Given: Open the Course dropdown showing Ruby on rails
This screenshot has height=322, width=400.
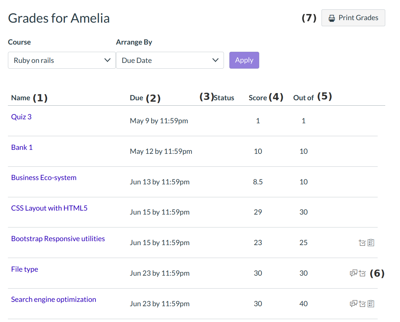Looking at the screenshot, I should point(62,60).
